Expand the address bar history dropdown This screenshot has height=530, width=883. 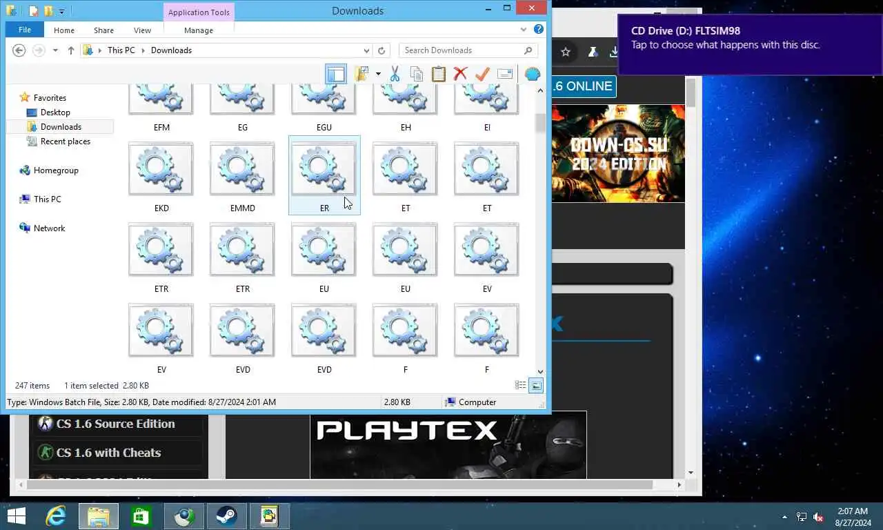coord(366,50)
